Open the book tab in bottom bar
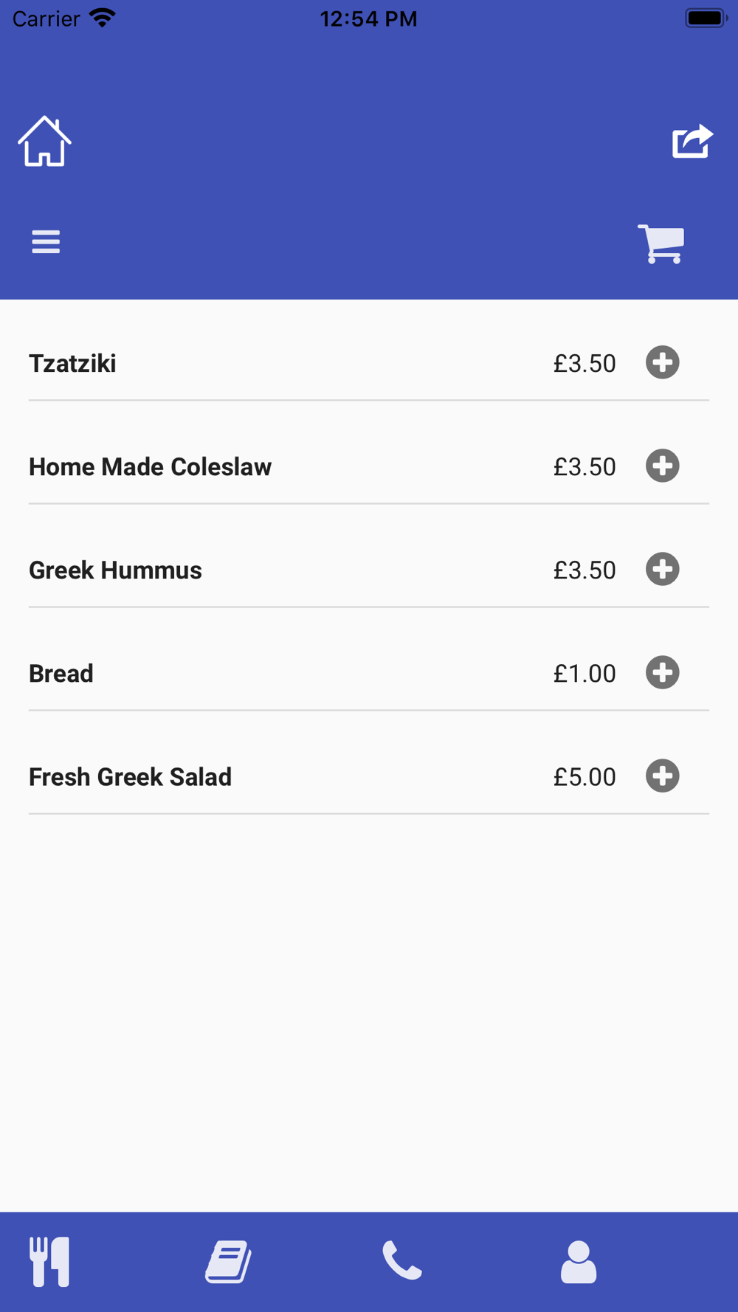 [x=228, y=1262]
